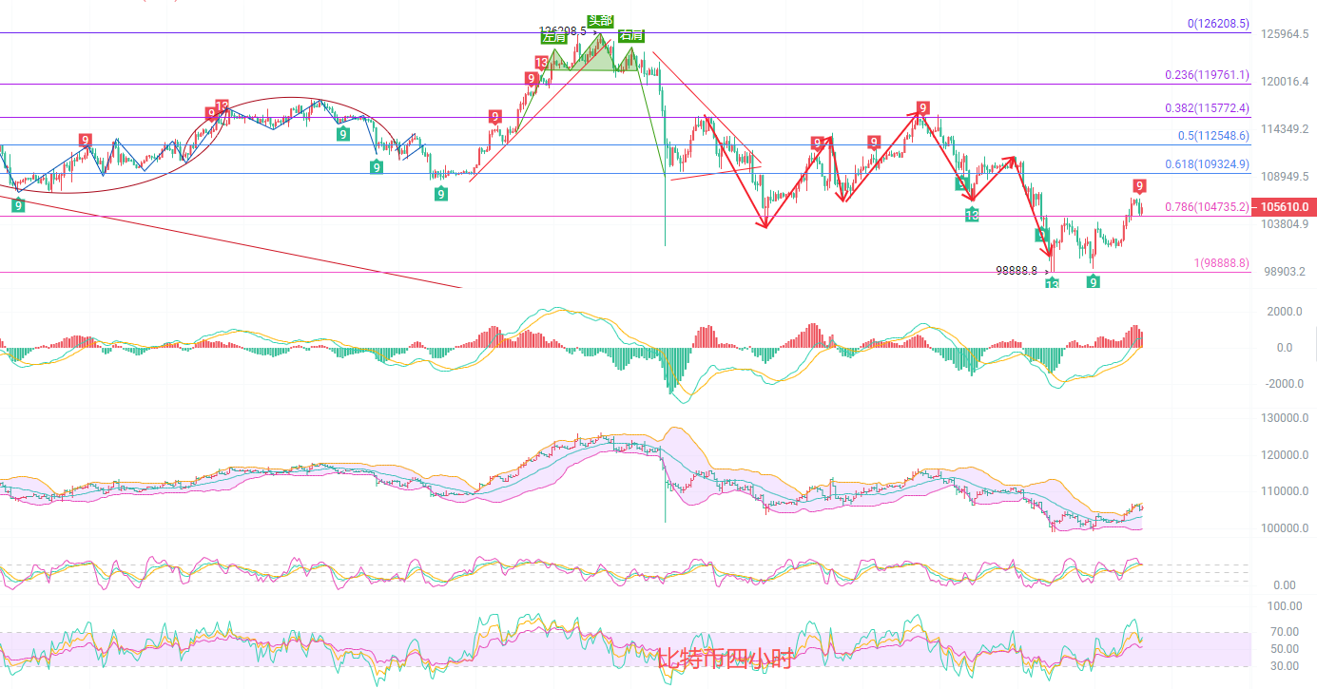Click the 比特币四小时 red watermark text
The height and width of the screenshot is (689, 1317).
pos(724,659)
